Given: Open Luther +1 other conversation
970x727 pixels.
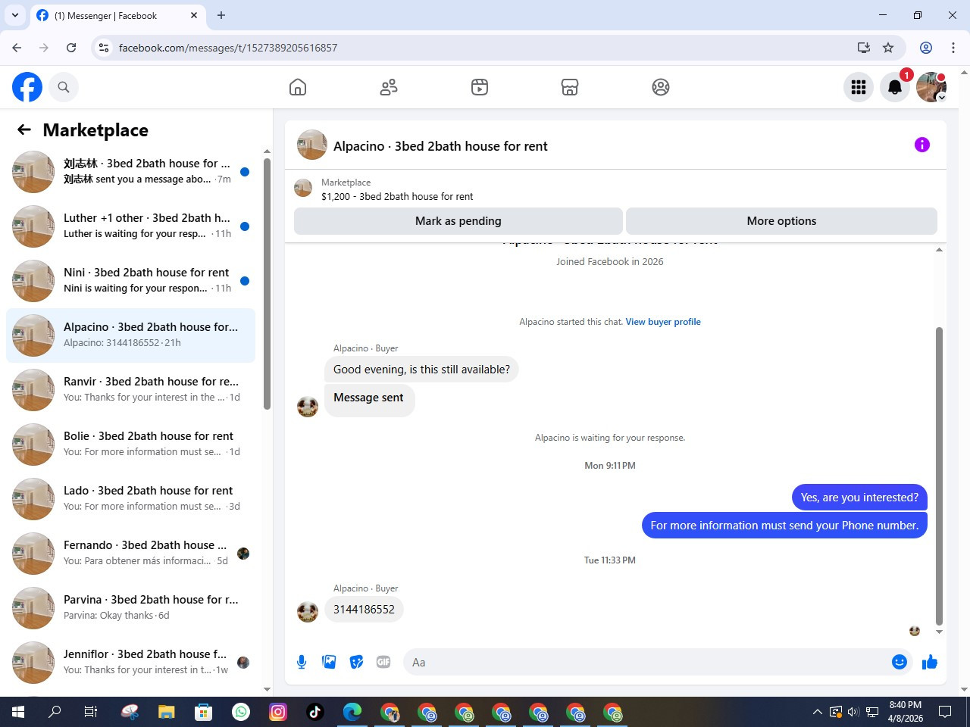Looking at the screenshot, I should click(x=130, y=226).
